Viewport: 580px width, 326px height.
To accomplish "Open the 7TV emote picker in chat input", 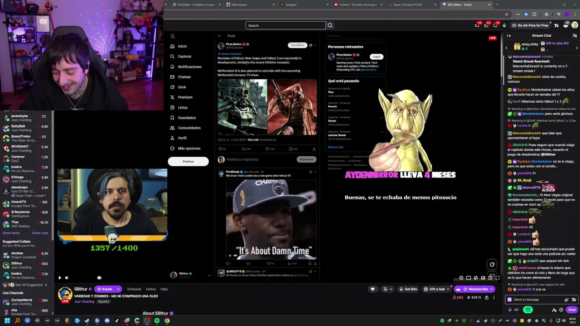I will point(574,299).
